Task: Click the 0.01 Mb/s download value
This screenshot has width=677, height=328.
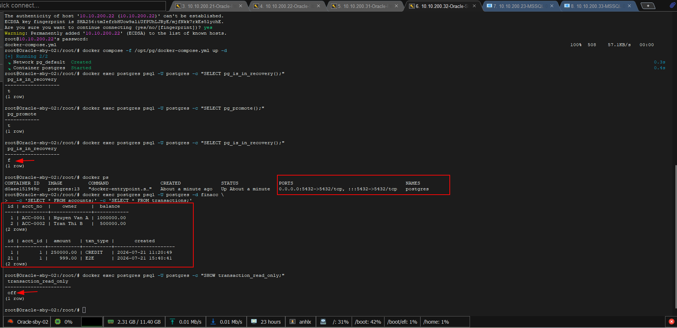Action: (231, 322)
